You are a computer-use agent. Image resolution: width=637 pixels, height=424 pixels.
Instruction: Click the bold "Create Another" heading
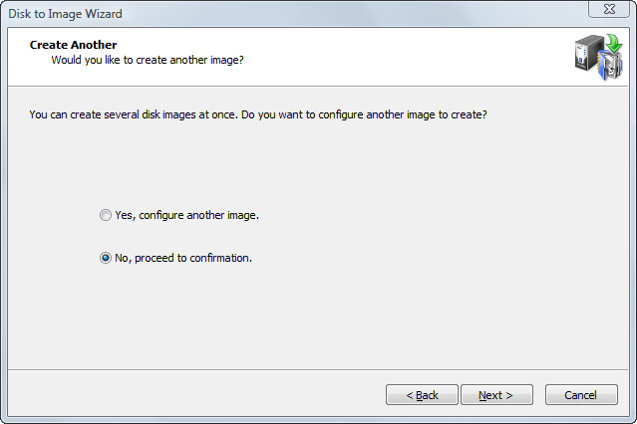tap(74, 45)
